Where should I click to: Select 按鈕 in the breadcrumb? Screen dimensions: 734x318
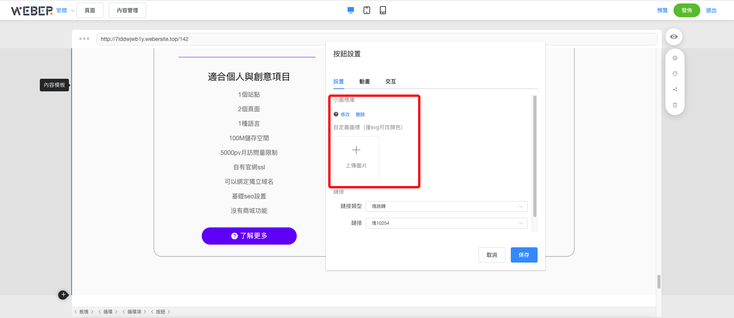[160, 312]
